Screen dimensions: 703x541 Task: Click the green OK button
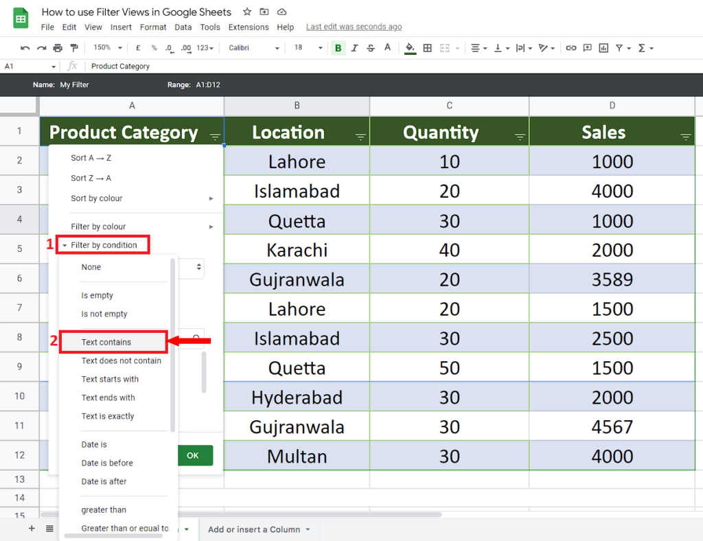(193, 455)
